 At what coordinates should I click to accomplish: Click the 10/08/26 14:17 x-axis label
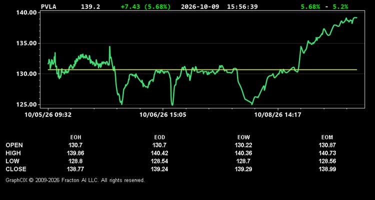pos(277,114)
